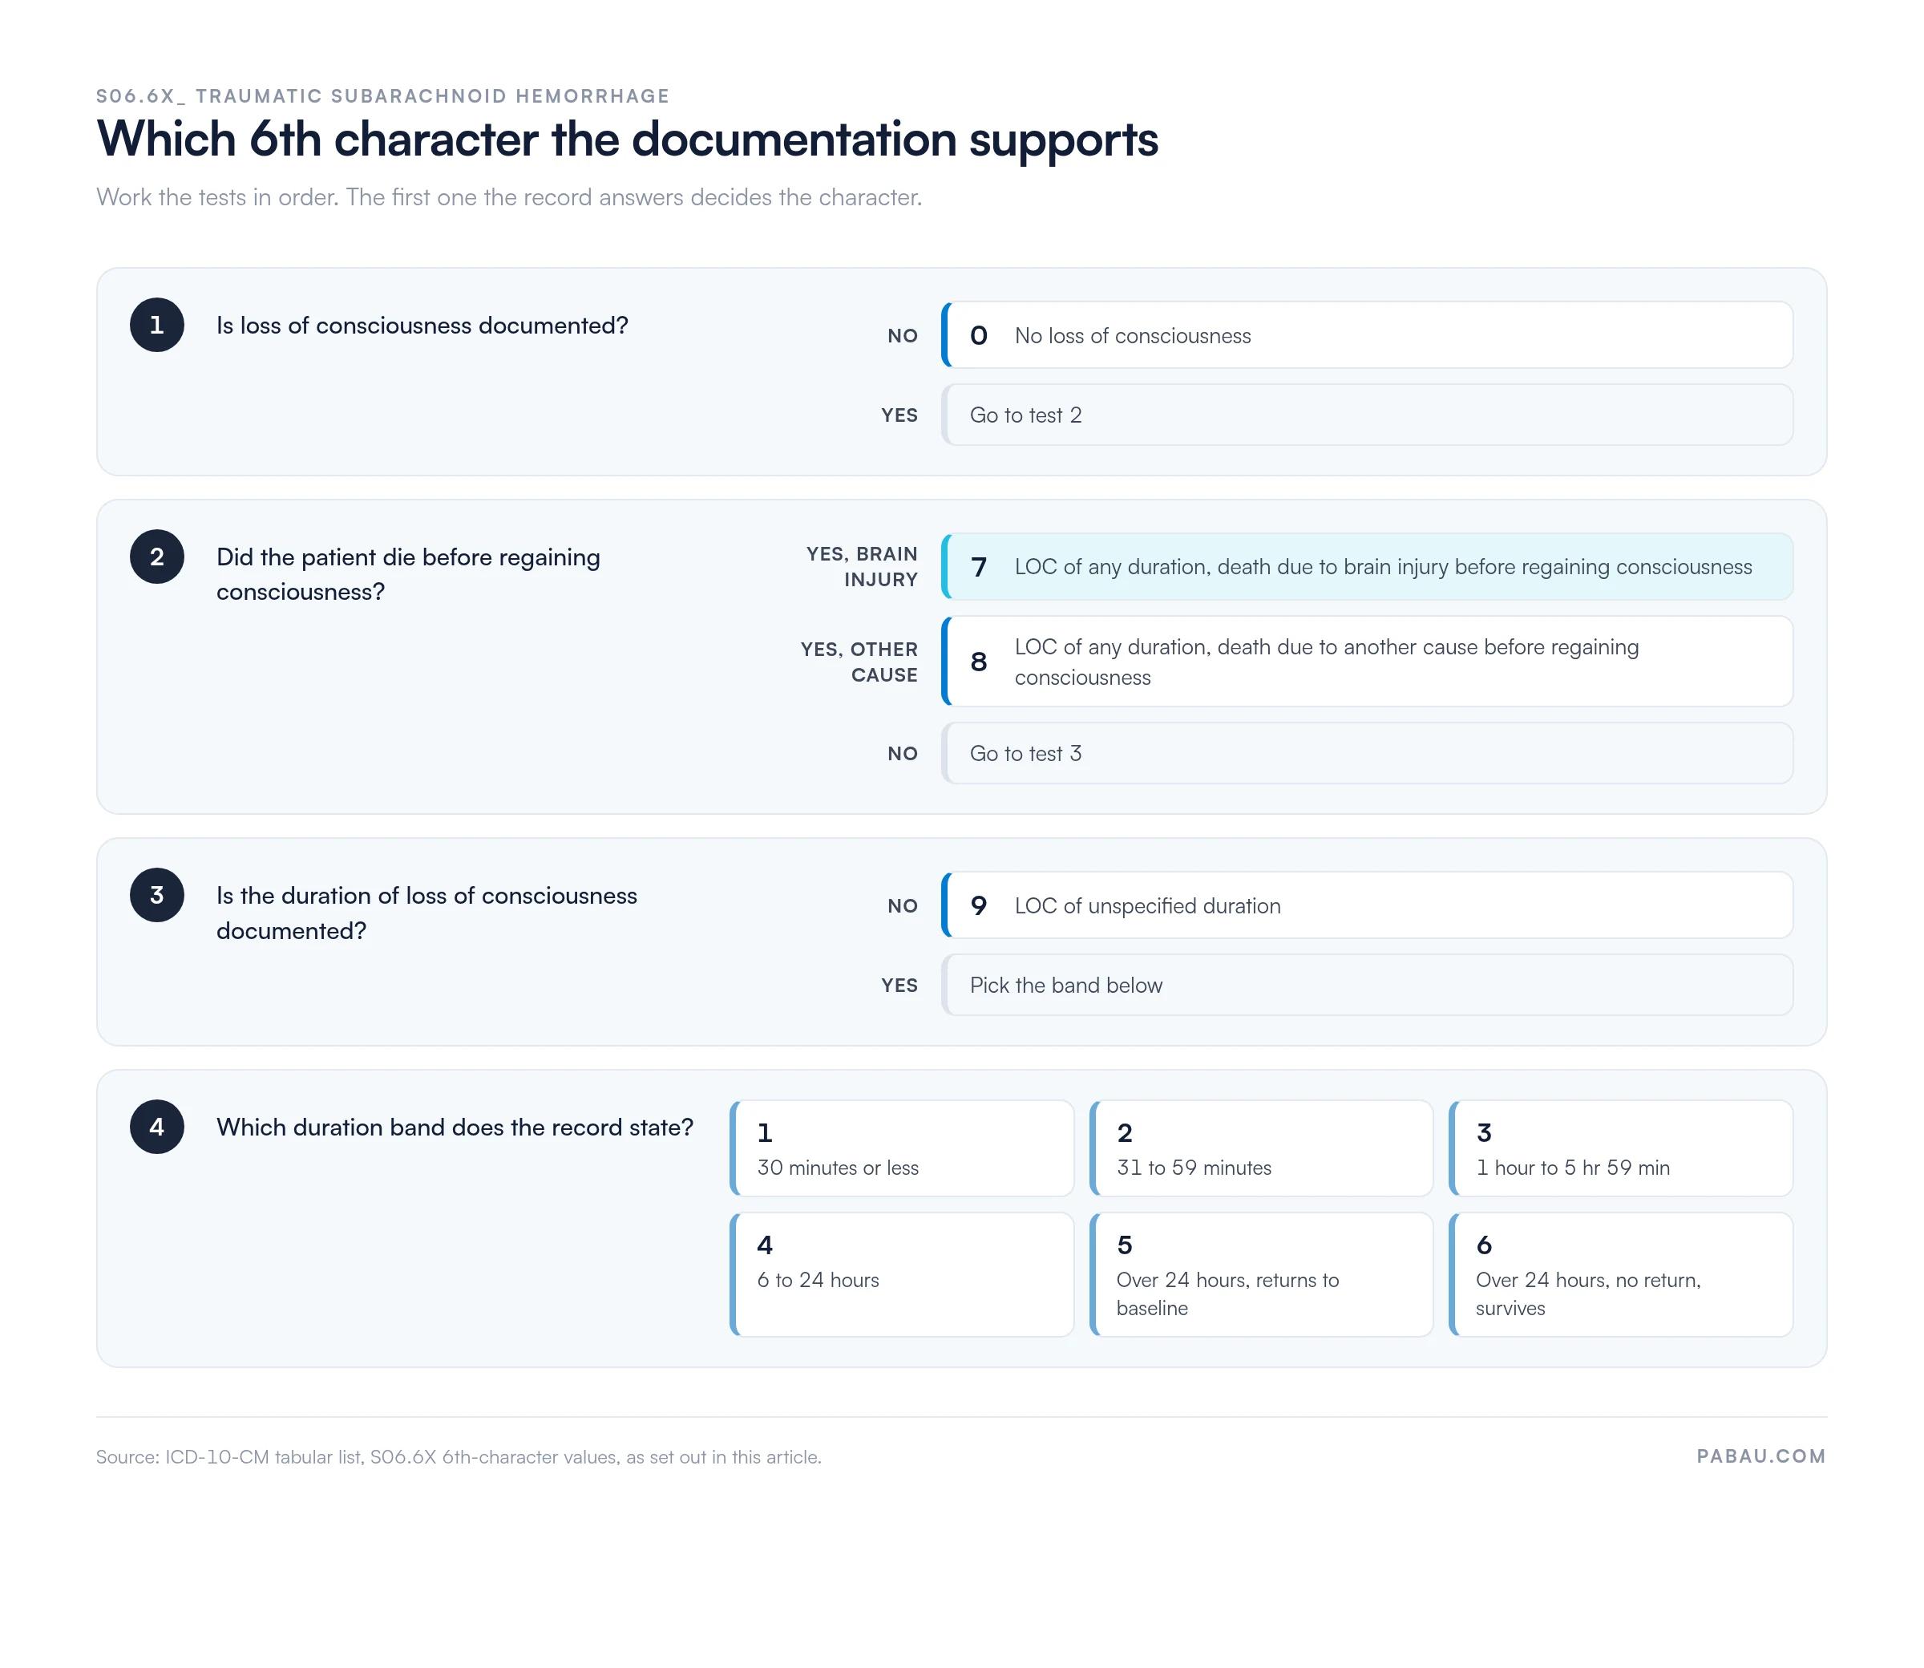Image resolution: width=1924 pixels, height=1668 pixels.
Task: Click the highlighted character 7 brain injury card
Action: tap(1367, 567)
